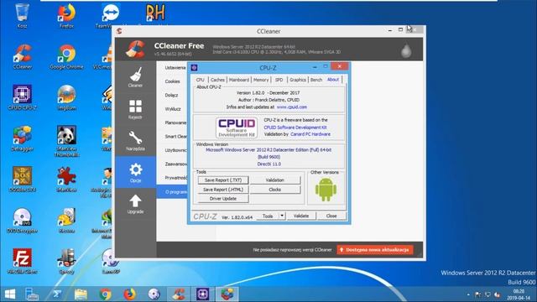This screenshot has height=302, width=537.
Task: Open the Canard PC Hardware link
Action: tap(310, 134)
